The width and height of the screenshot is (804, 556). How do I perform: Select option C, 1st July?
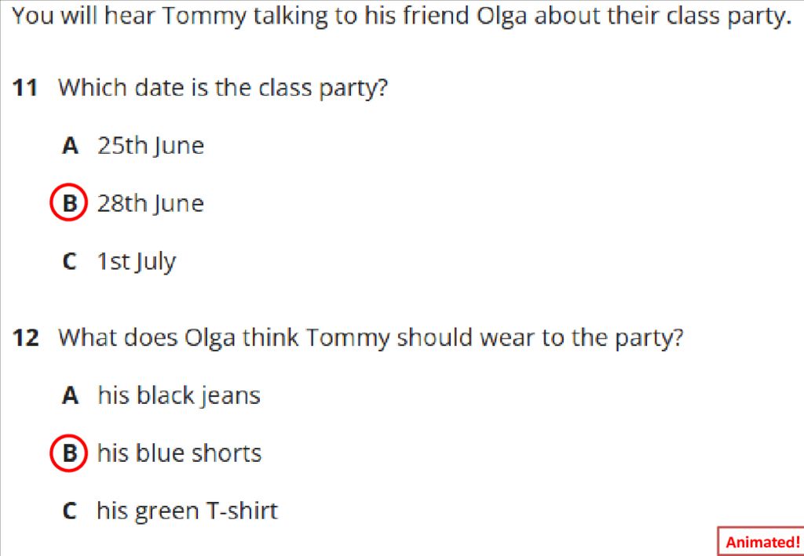[x=119, y=262]
